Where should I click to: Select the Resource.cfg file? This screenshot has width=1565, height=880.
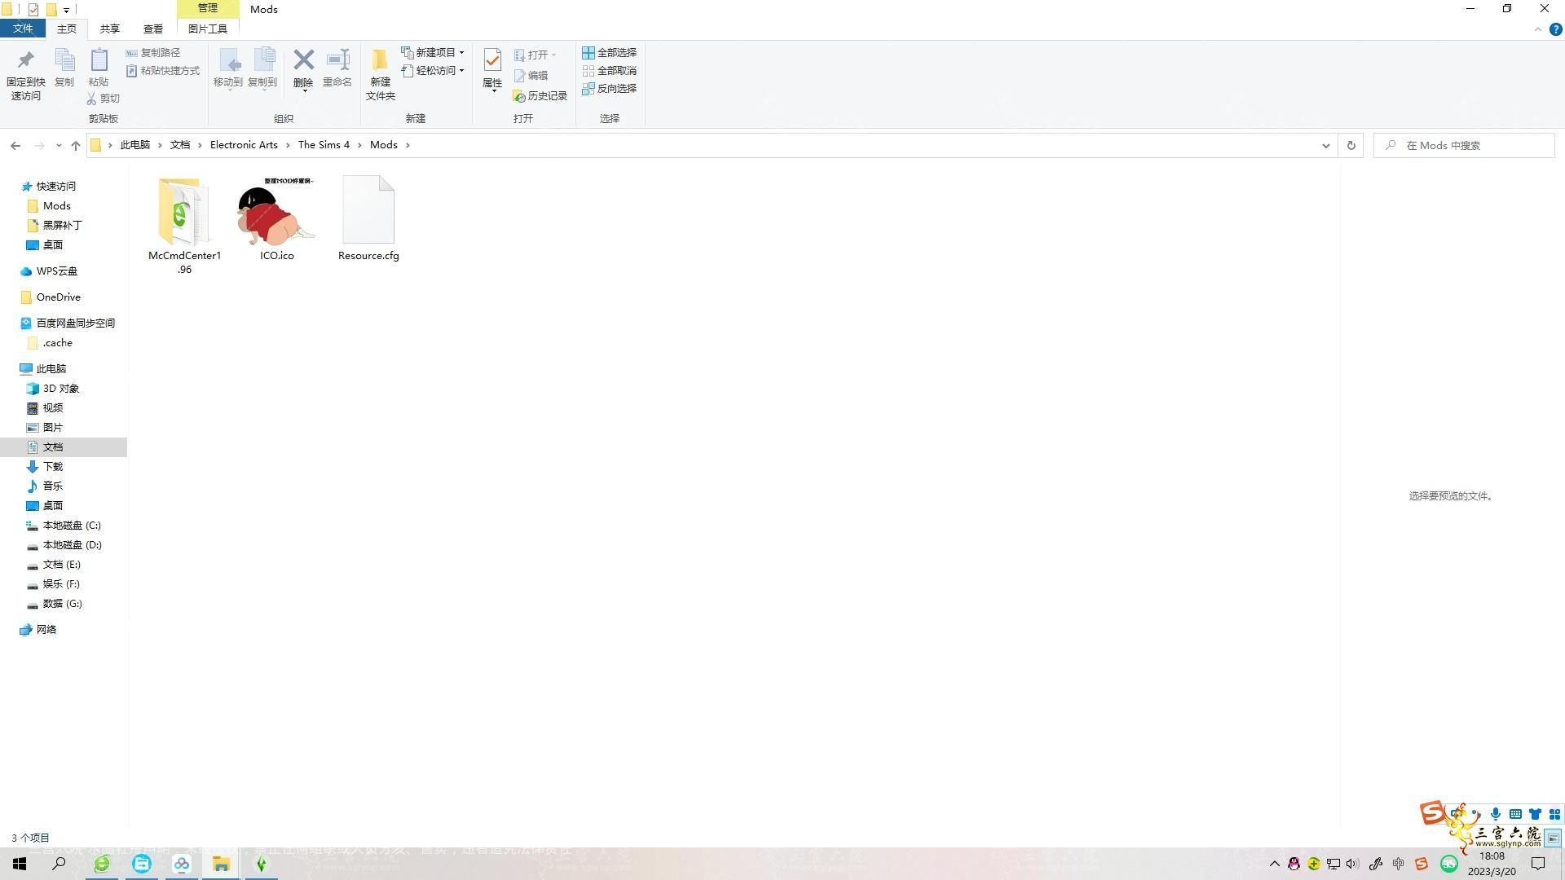(x=368, y=218)
